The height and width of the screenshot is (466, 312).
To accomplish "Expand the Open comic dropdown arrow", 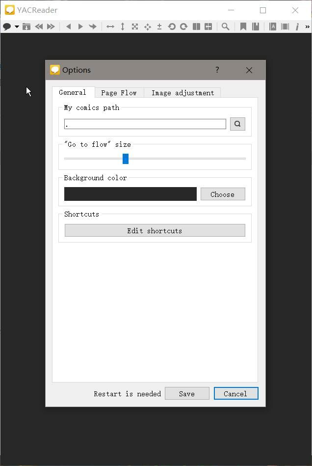I will coord(17,27).
